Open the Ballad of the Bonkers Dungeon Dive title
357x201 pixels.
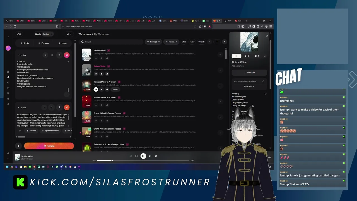tap(109, 144)
